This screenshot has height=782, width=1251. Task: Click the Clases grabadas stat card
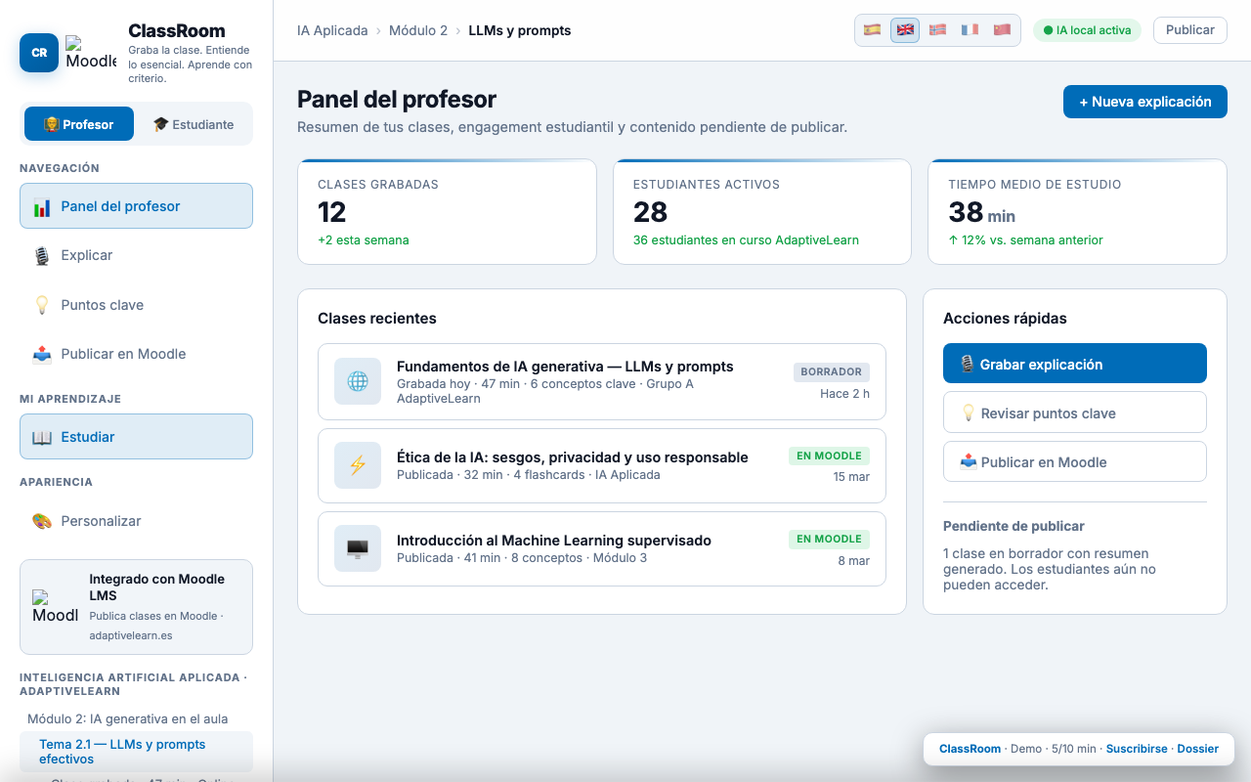(447, 211)
